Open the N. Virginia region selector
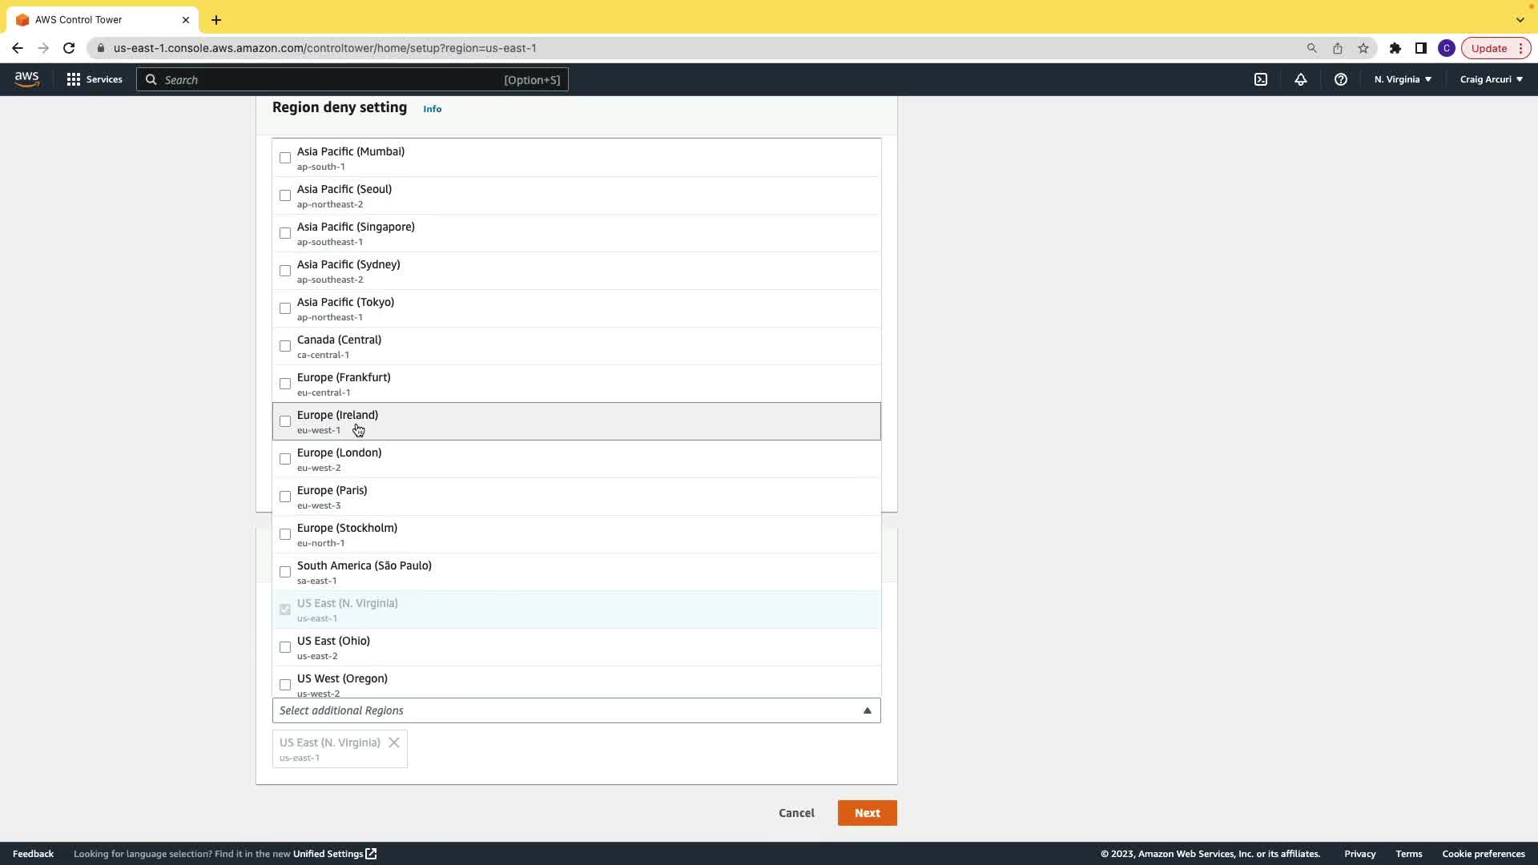 pyautogui.click(x=1403, y=79)
